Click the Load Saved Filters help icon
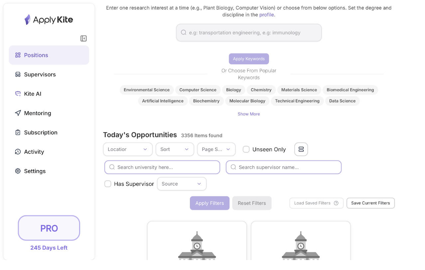 (336, 203)
